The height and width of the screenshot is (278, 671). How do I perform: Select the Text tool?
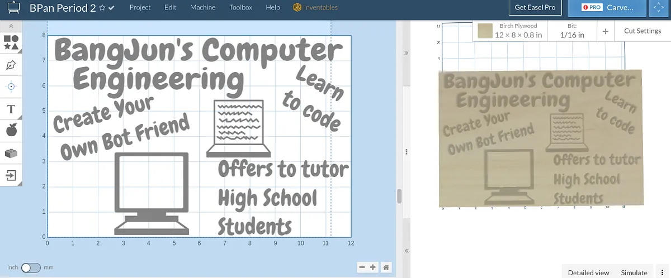point(11,109)
